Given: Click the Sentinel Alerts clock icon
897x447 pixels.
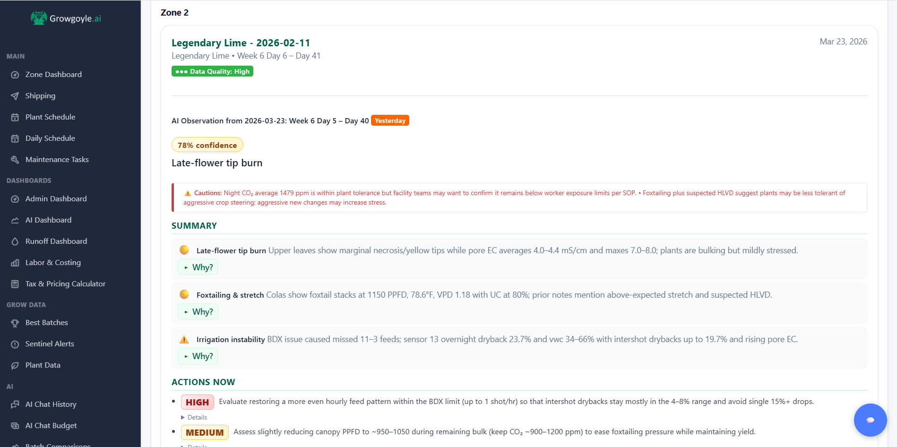Looking at the screenshot, I should tap(16, 344).
